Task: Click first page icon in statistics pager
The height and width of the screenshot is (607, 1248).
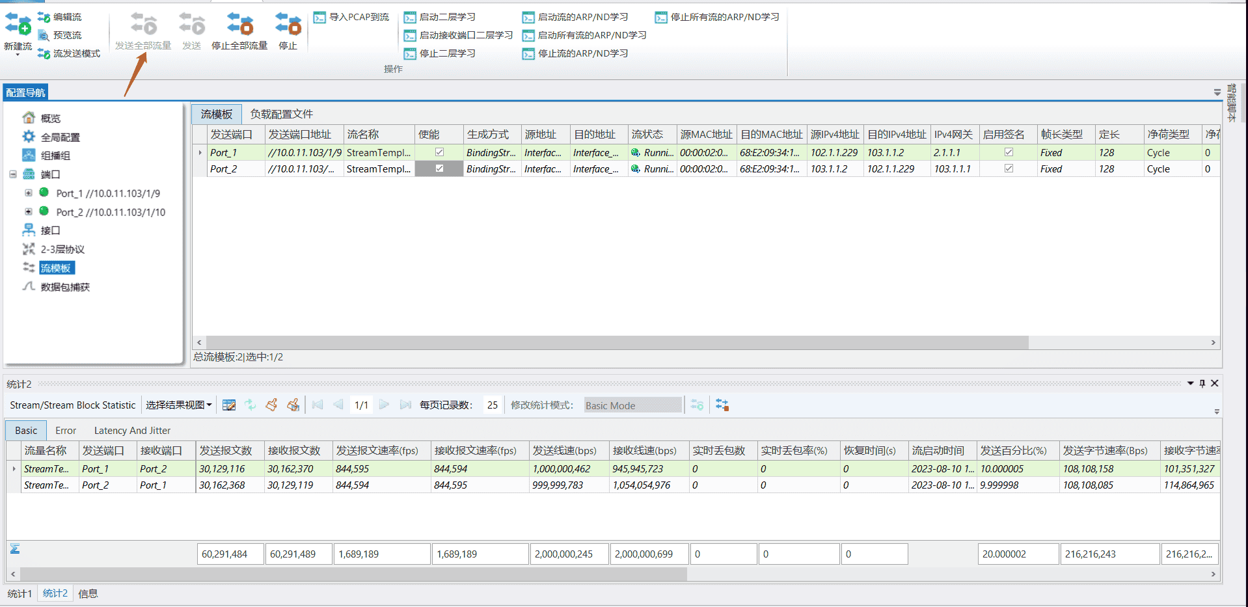Action: tap(318, 405)
